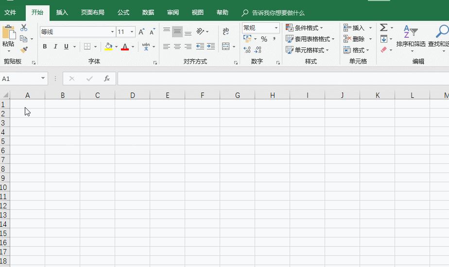This screenshot has width=449, height=267.
Task: Select the Format Painter brush icon
Action: (x=24, y=50)
